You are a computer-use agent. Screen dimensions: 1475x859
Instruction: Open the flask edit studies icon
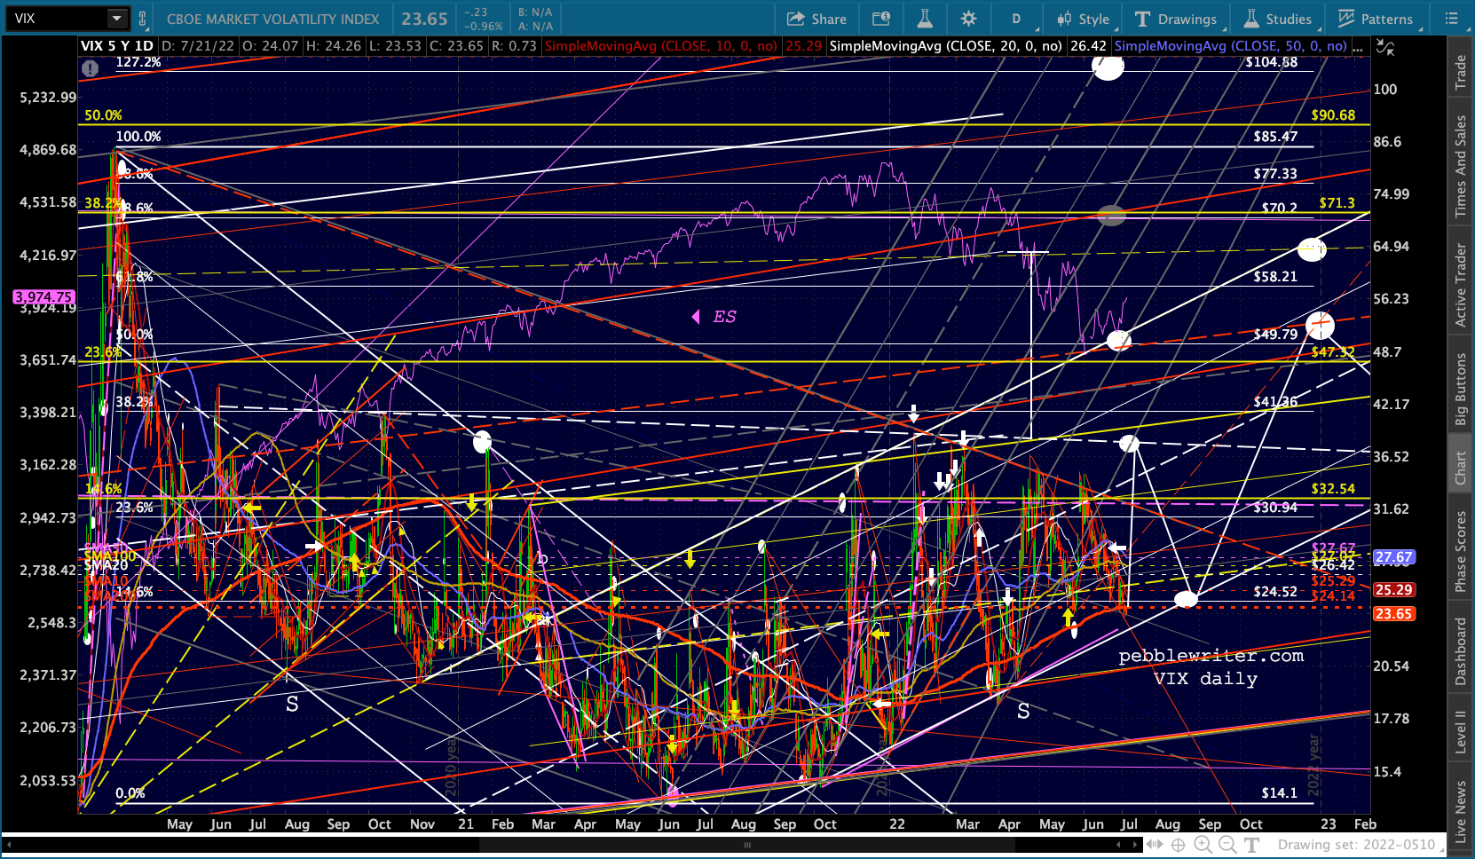(925, 19)
